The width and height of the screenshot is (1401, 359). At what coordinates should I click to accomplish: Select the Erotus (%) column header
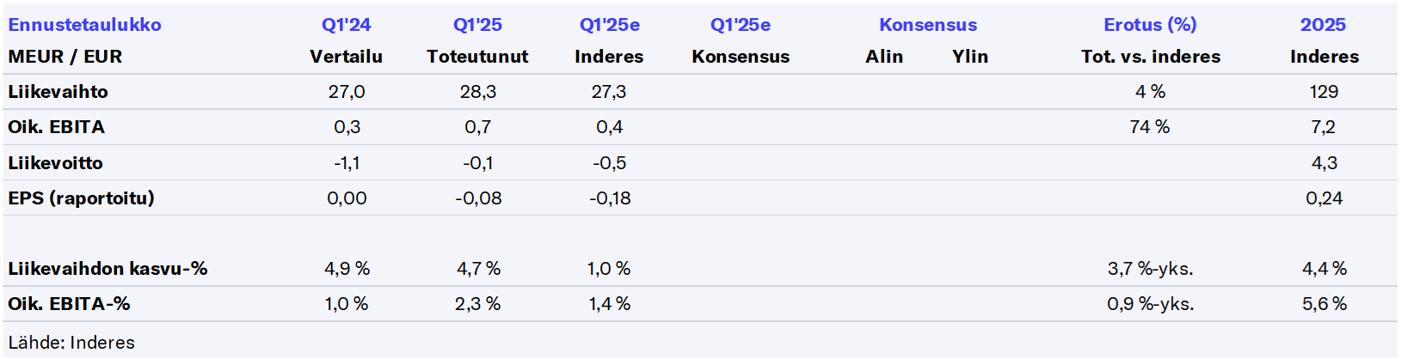(x=1150, y=25)
